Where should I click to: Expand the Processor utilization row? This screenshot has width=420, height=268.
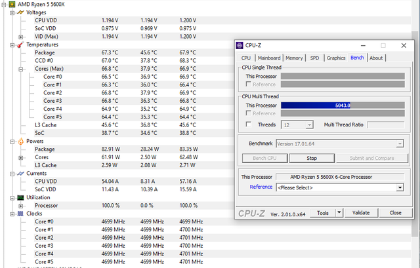(x=20, y=206)
